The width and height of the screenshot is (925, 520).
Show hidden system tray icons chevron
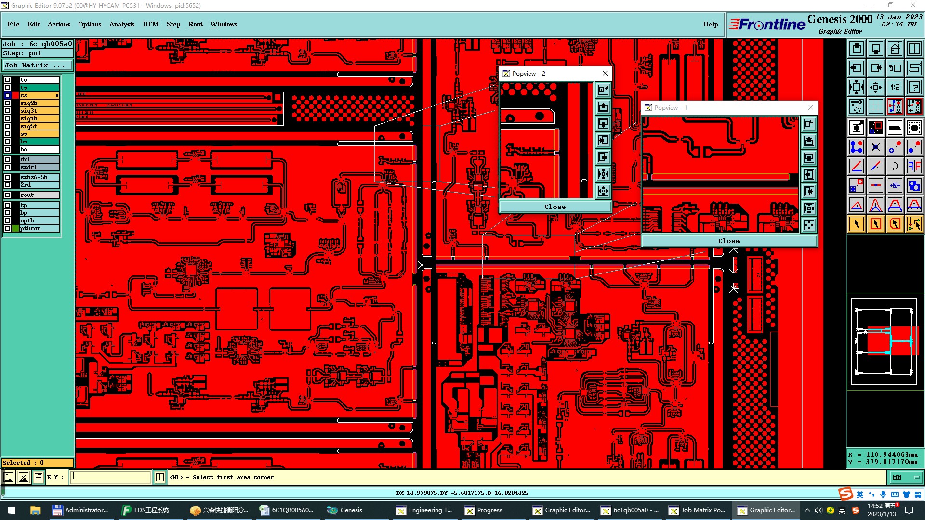[807, 510]
